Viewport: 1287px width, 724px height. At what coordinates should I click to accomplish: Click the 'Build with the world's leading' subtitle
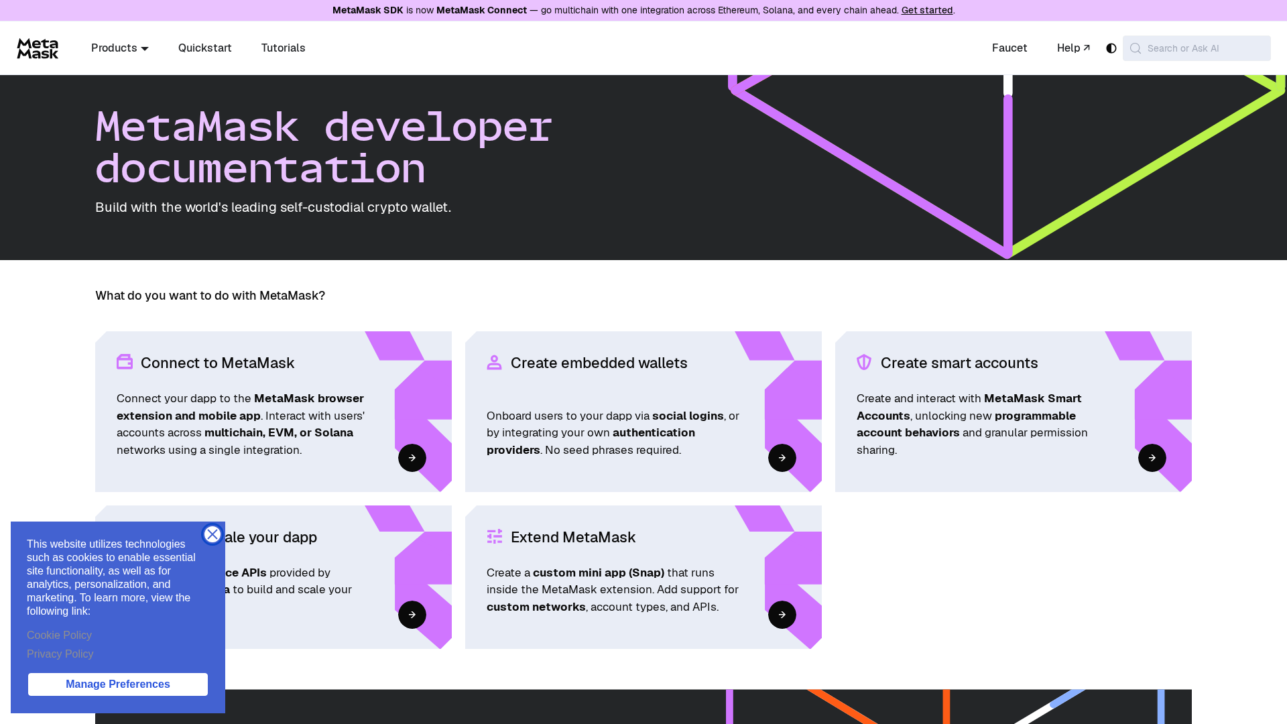click(273, 207)
